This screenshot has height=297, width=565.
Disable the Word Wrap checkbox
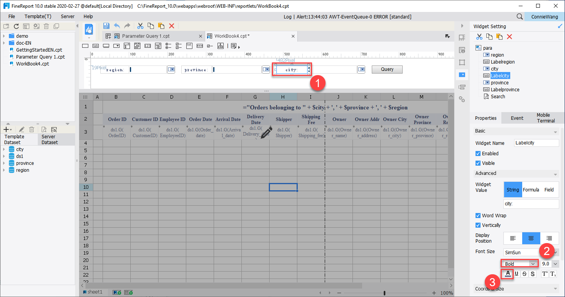(x=478, y=215)
